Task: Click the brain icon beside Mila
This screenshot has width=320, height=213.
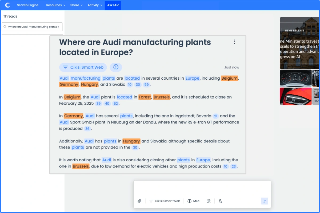Action: pyautogui.click(x=190, y=201)
